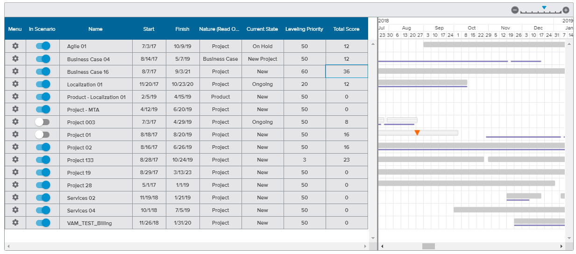Enable In Scenario toggle for Project 003
This screenshot has width=576, height=254.
point(43,122)
